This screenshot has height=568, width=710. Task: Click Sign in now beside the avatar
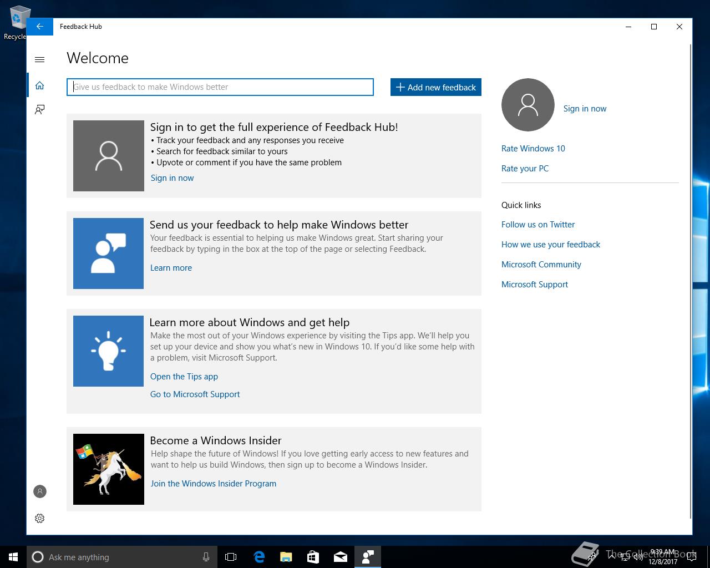pyautogui.click(x=585, y=109)
